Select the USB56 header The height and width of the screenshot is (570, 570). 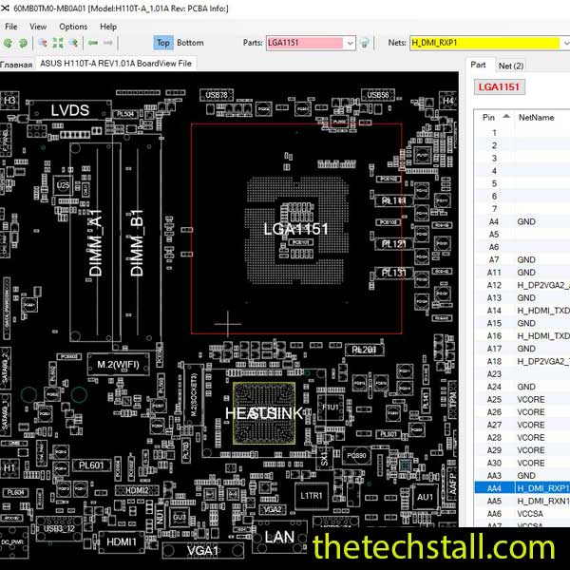coord(378,95)
